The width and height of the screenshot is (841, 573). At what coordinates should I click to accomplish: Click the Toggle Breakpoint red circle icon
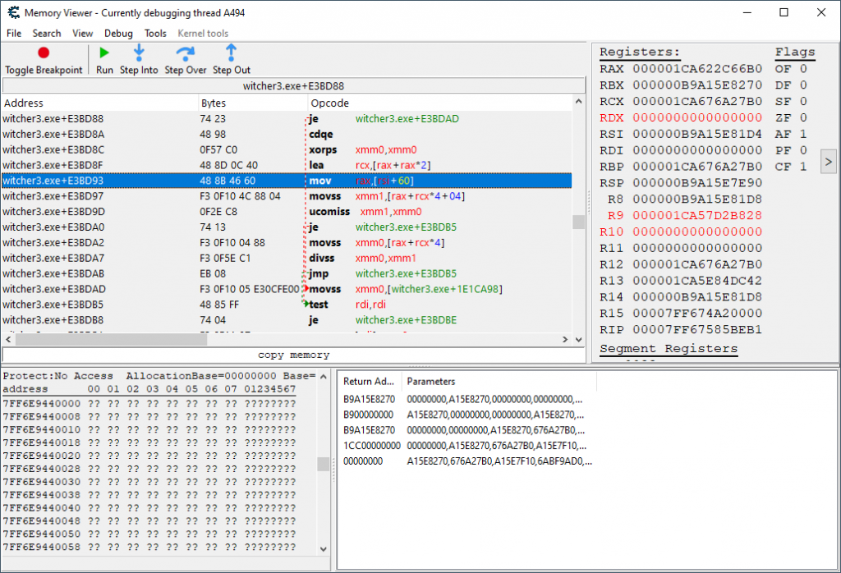(x=44, y=53)
